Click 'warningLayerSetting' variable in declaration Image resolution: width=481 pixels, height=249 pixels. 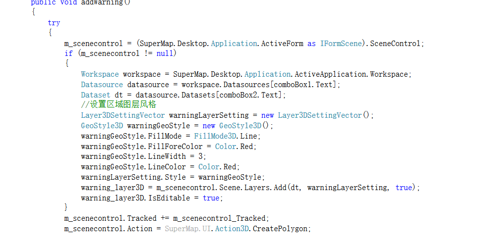click(x=209, y=115)
